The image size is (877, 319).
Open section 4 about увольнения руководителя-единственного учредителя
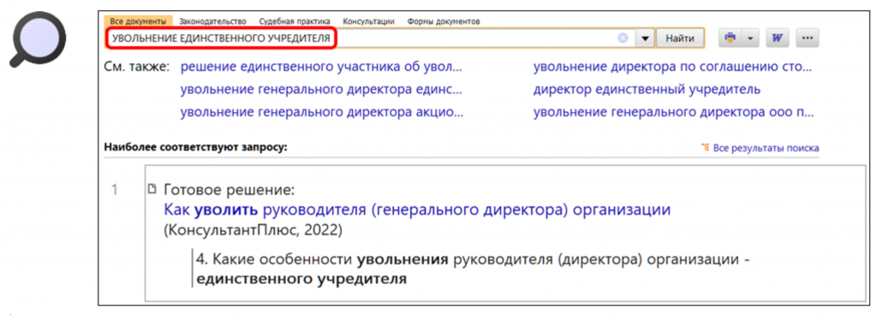[x=472, y=269]
